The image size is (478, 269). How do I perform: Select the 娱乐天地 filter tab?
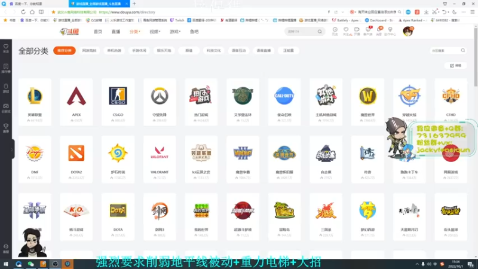[164, 51]
